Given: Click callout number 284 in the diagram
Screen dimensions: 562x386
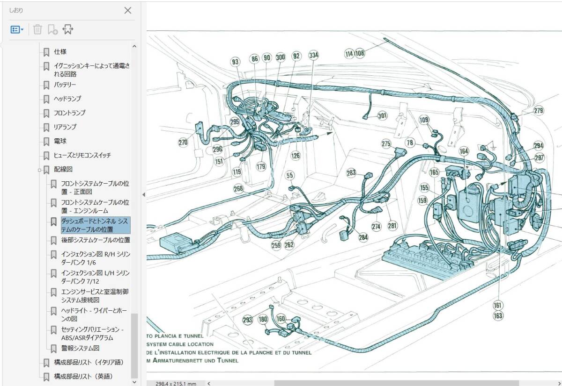Looking at the screenshot, I should (363, 237).
